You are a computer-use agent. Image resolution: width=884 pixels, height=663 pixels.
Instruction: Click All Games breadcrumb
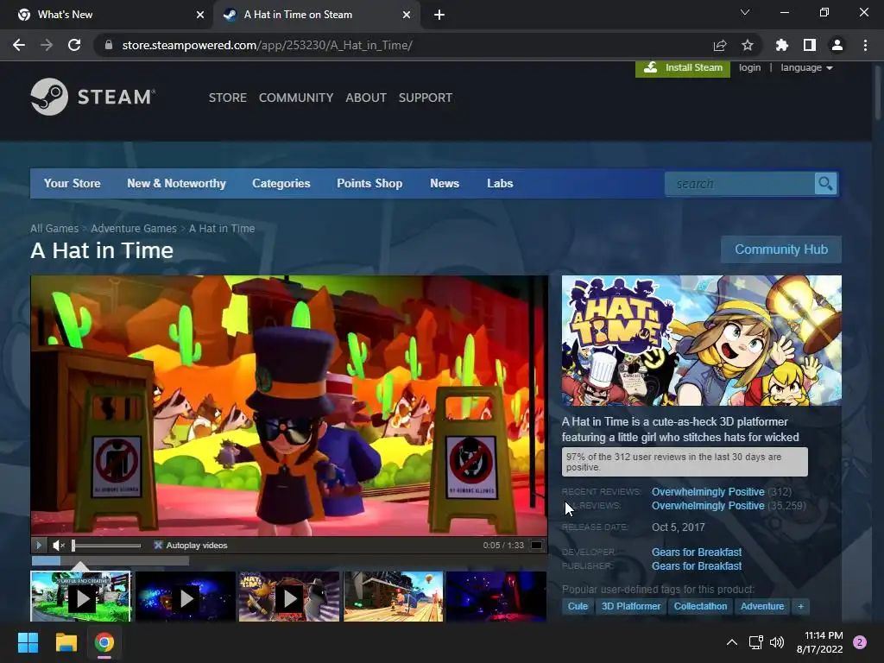(54, 228)
